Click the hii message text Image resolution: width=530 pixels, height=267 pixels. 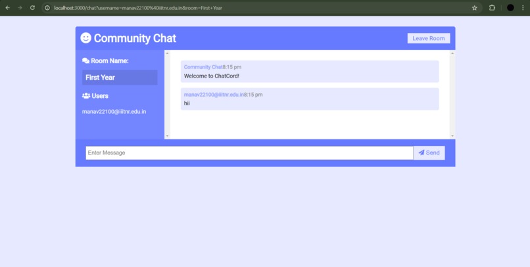187,103
